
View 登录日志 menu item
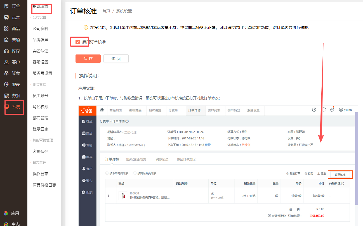pyautogui.click(x=41, y=129)
